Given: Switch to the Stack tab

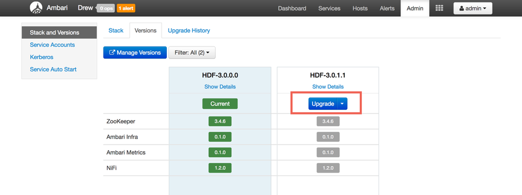Looking at the screenshot, I should (x=116, y=30).
